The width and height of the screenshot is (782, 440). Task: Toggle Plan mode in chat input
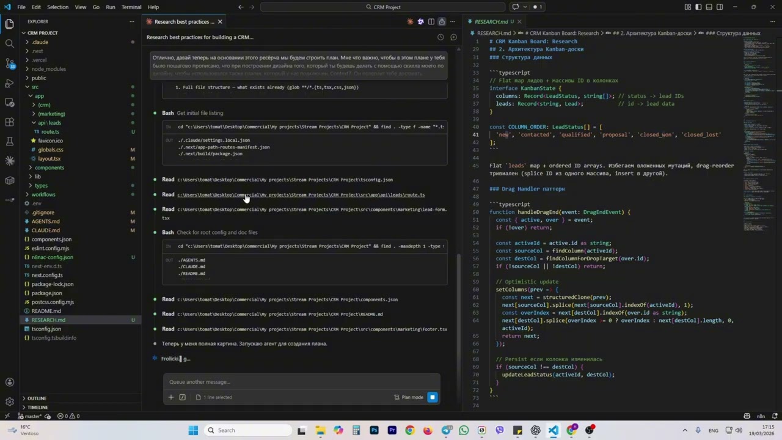(409, 397)
